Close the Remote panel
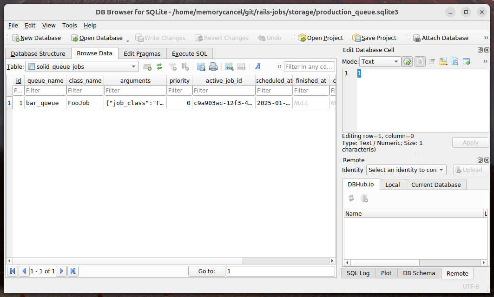 487,160
